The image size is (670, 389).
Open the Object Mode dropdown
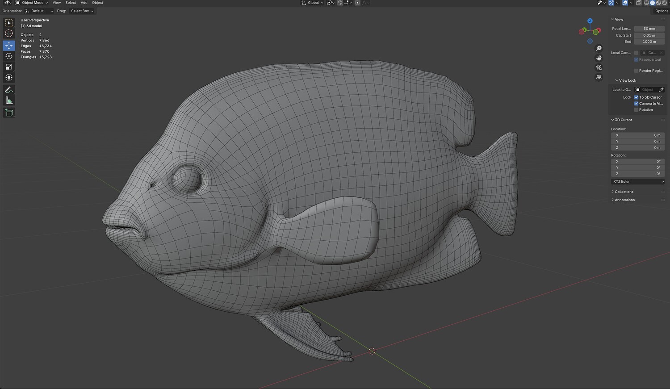31,3
